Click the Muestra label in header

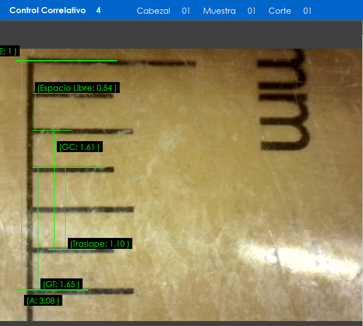click(219, 11)
